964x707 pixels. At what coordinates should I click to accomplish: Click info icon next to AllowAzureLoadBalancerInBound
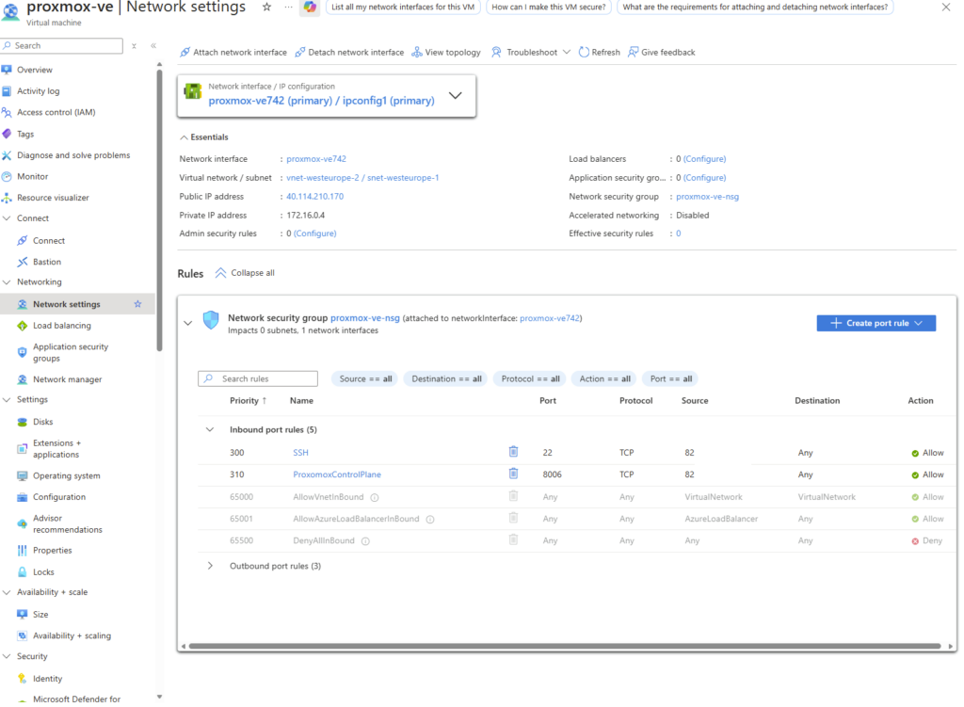(x=430, y=520)
